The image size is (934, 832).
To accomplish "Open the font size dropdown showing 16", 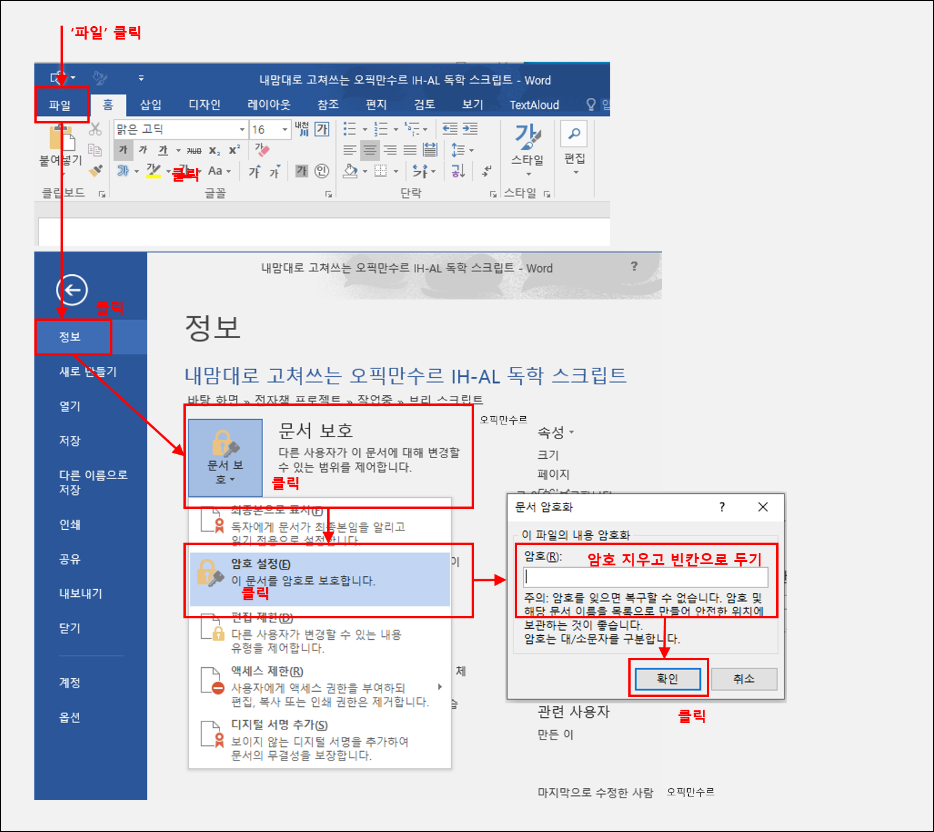I will [271, 129].
